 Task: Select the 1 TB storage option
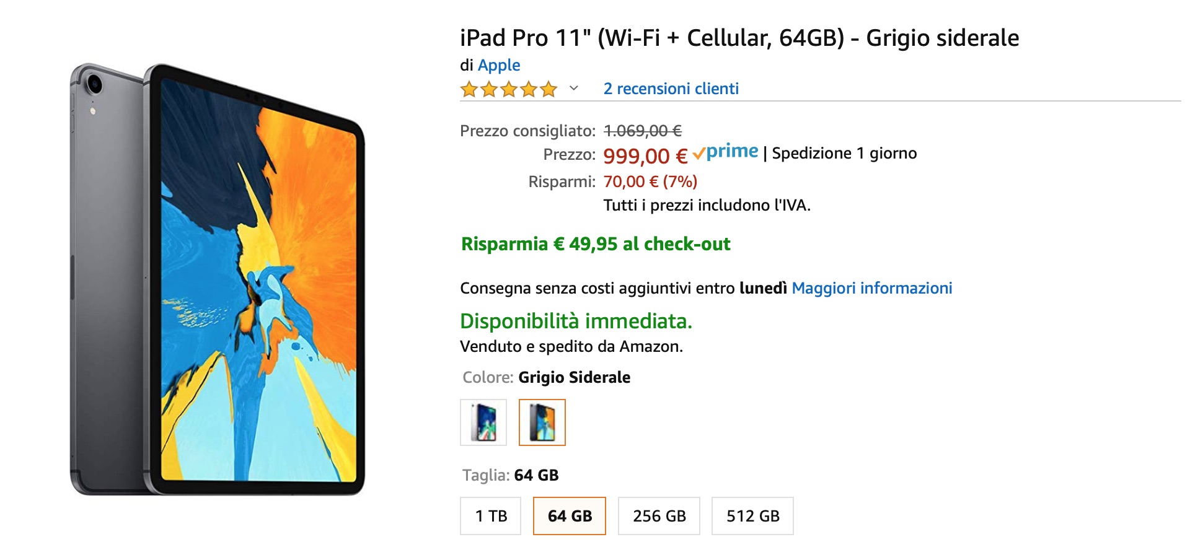490,515
